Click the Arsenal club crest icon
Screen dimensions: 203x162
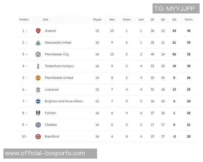(38, 31)
